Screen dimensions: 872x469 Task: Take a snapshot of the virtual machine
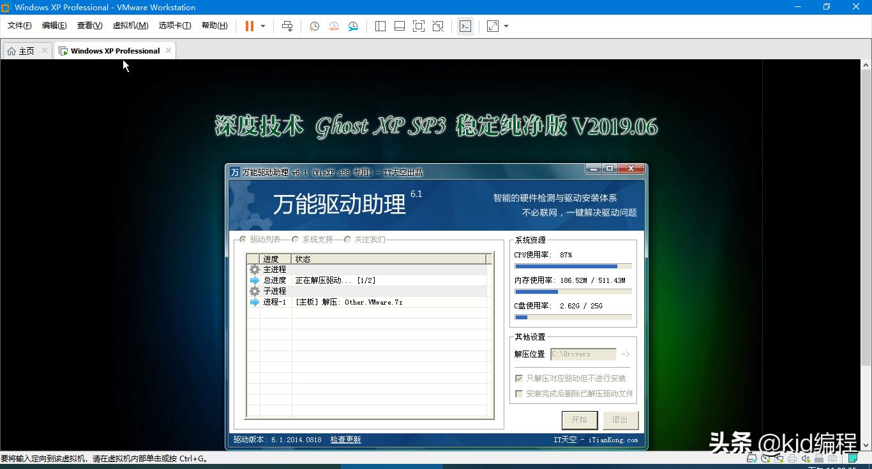313,26
